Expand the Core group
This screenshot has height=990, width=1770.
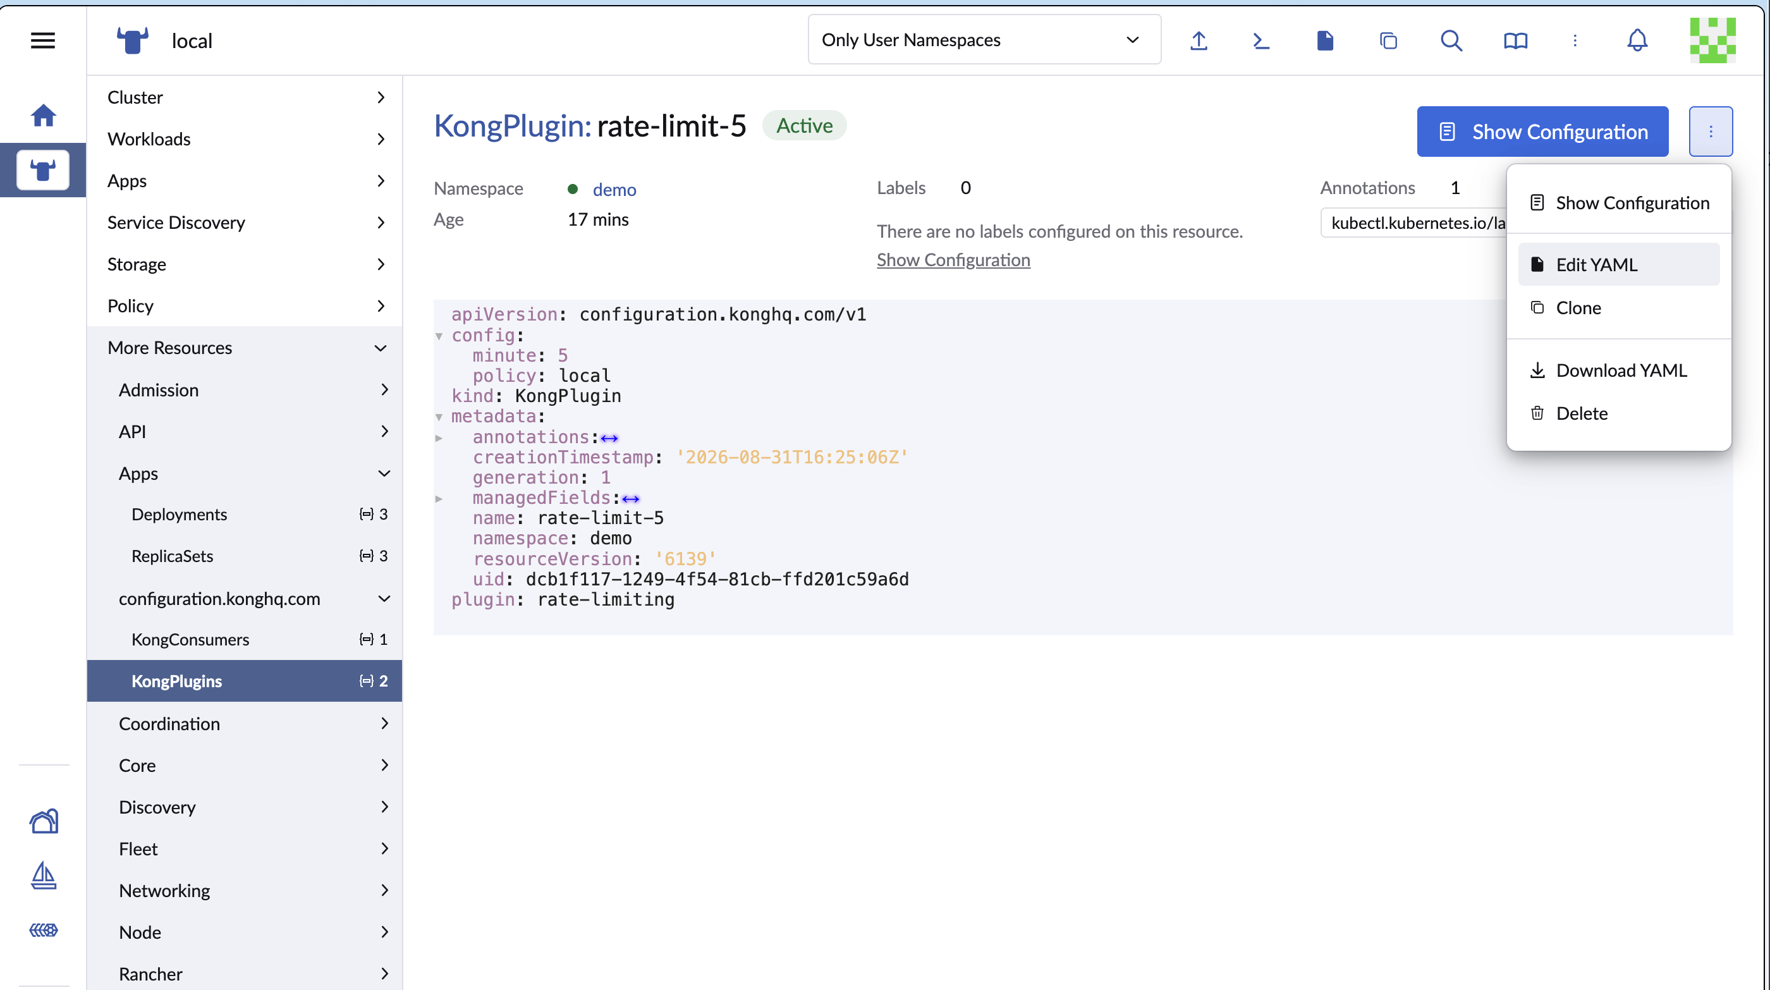pyautogui.click(x=244, y=766)
